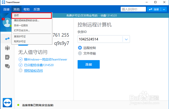Open the Meeting sidebar icon
169x109 pixels.
pyautogui.click(x=7, y=48)
